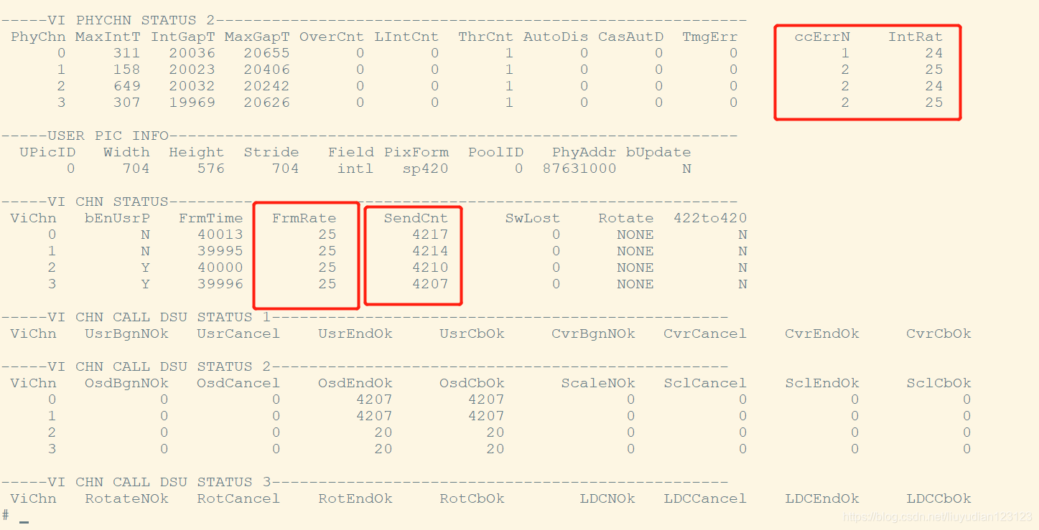This screenshot has width=1039, height=530.
Task: Select the SclCbOk column header
Action: click(938, 383)
